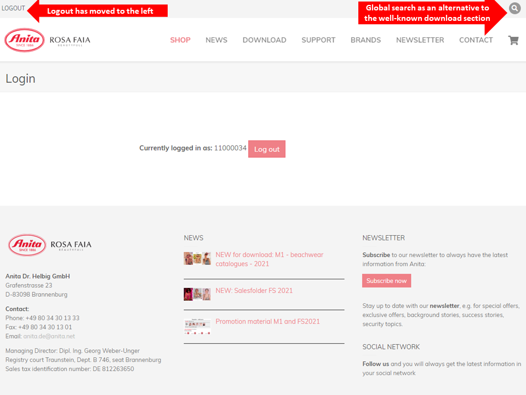The height and width of the screenshot is (395, 526).
Task: Click the Anita logo in the footer
Action: pyautogui.click(x=27, y=245)
